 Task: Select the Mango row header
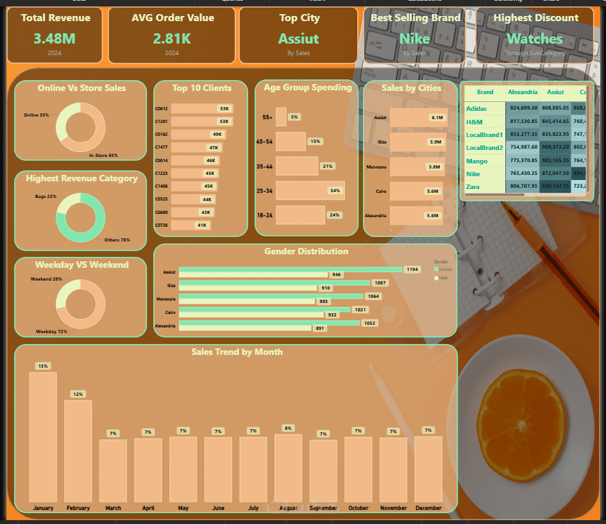tap(485, 161)
